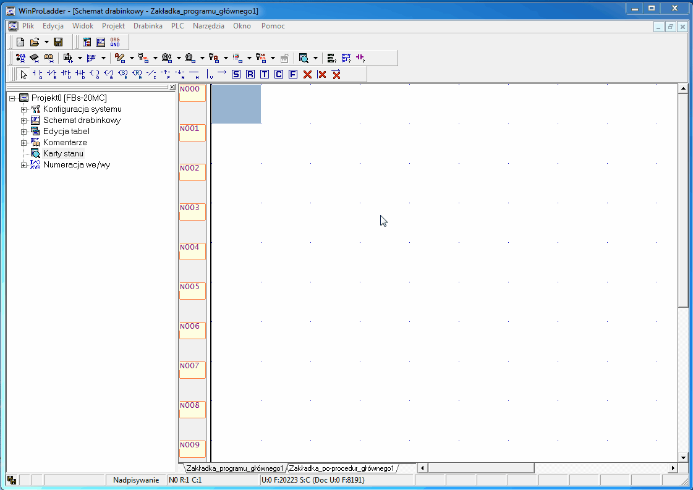Click Nadpisywanie mode in status bar

click(136, 480)
